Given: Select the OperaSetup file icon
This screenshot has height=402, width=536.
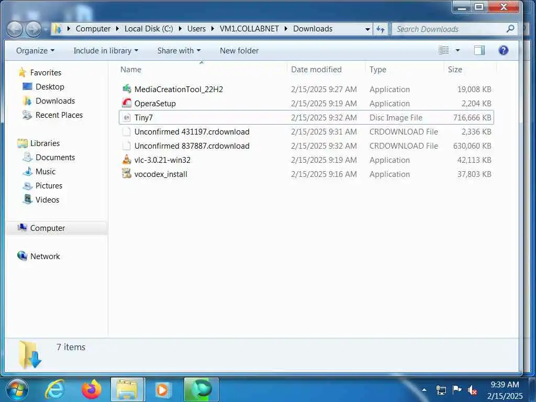Looking at the screenshot, I should click(x=127, y=103).
